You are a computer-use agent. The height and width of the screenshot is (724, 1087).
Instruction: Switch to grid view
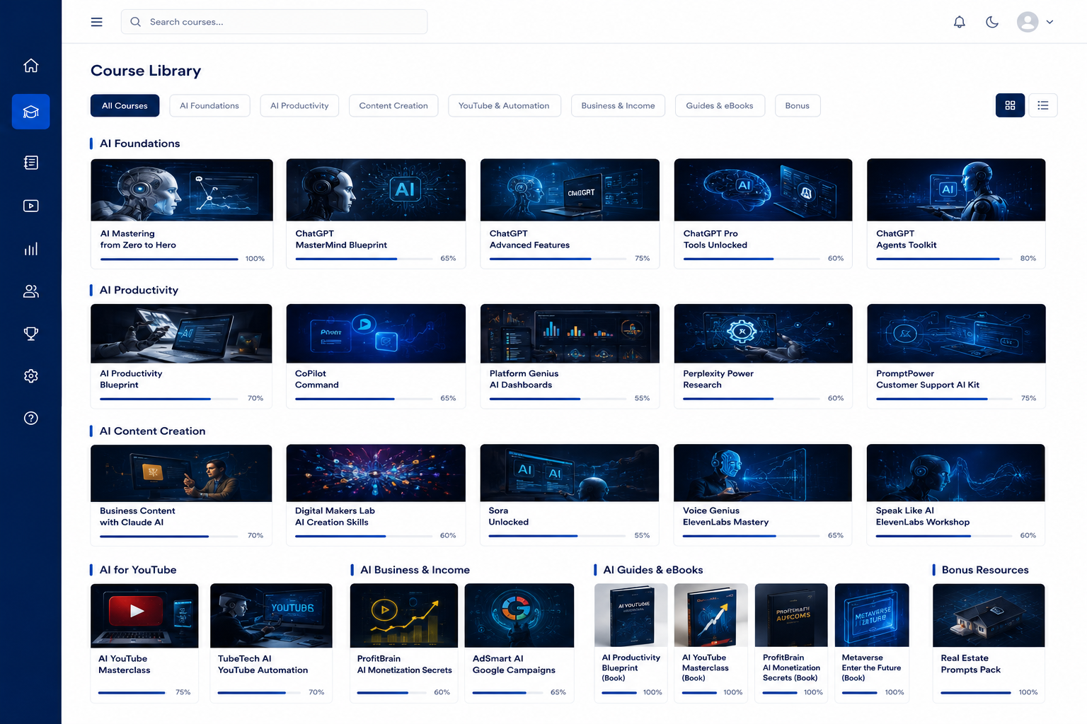(x=1010, y=105)
